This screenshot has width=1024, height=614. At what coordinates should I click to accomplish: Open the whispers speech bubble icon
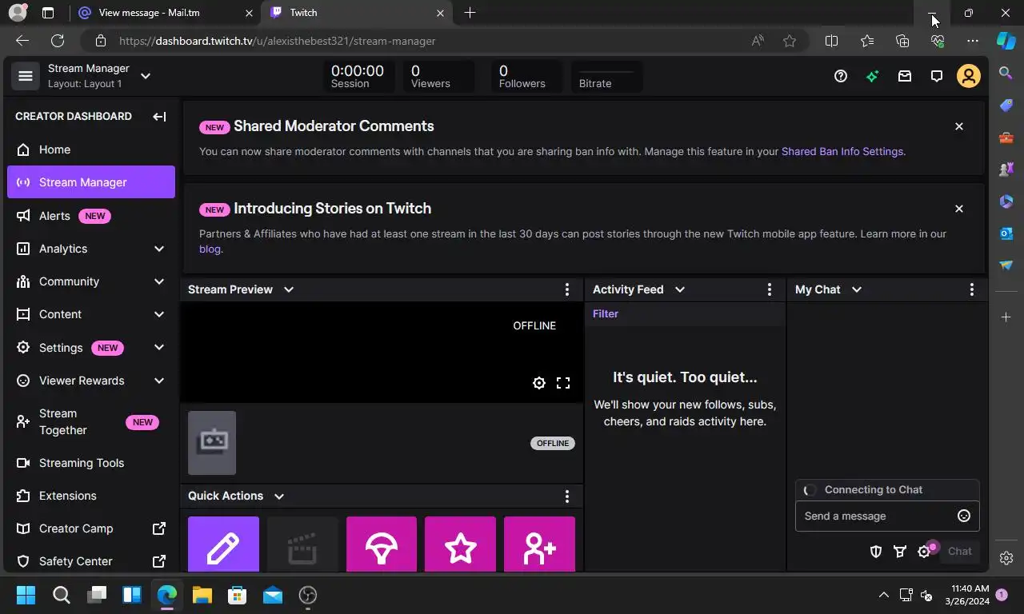coord(936,76)
